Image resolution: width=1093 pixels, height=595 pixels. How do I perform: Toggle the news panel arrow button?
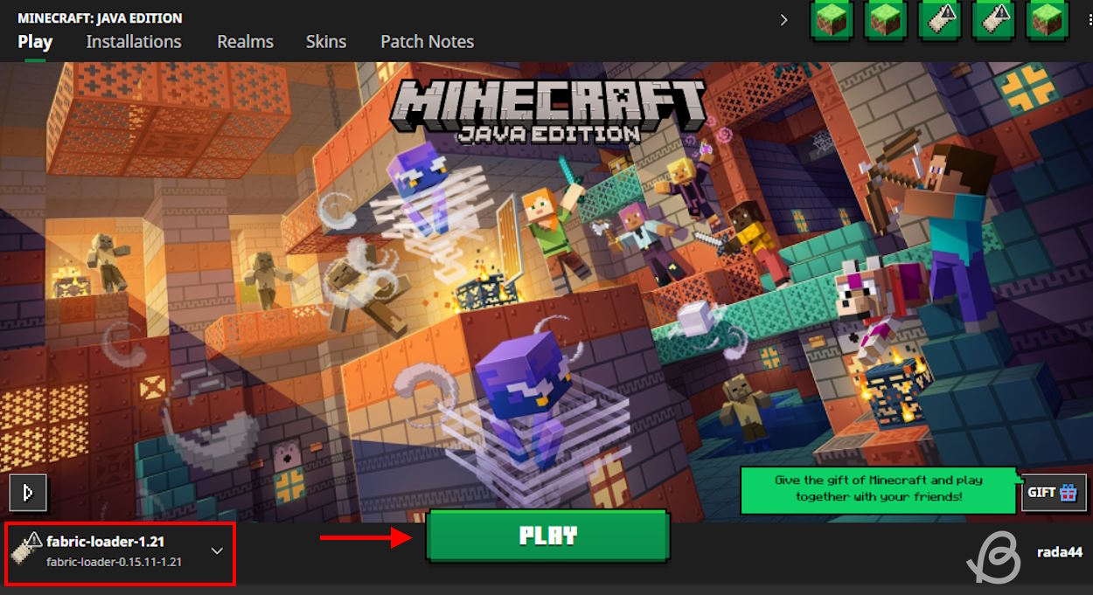coord(28,493)
